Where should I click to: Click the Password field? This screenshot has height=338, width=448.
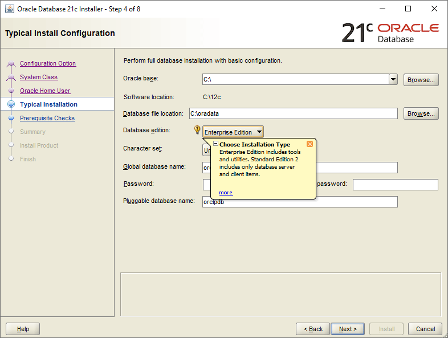pyautogui.click(x=206, y=185)
